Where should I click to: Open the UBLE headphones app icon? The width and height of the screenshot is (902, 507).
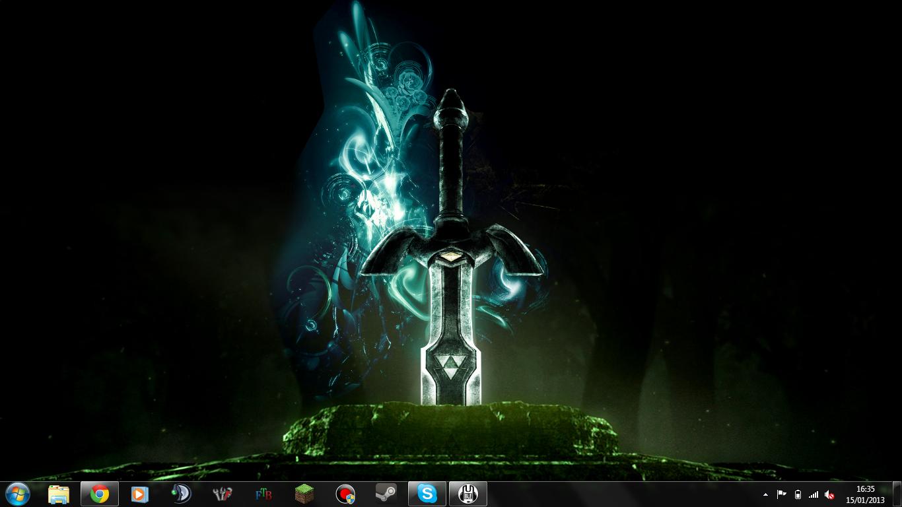click(468, 494)
